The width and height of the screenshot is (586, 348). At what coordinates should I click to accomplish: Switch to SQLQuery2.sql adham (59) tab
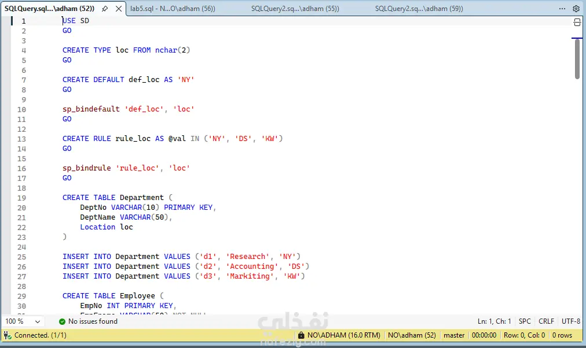[x=419, y=9]
